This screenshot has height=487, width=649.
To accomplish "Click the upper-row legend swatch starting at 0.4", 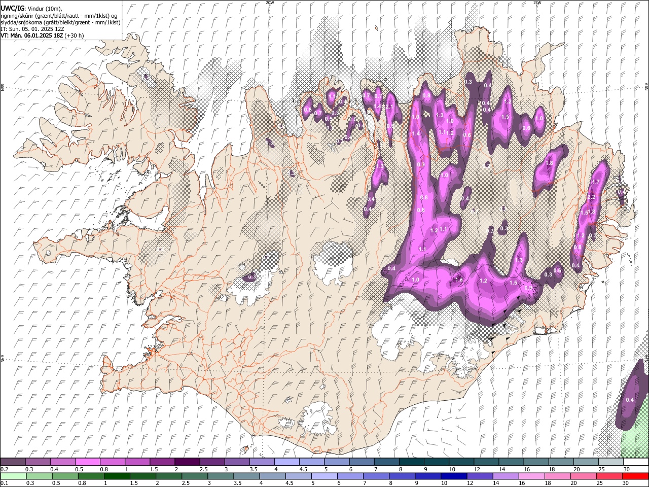I will [x=62, y=462].
